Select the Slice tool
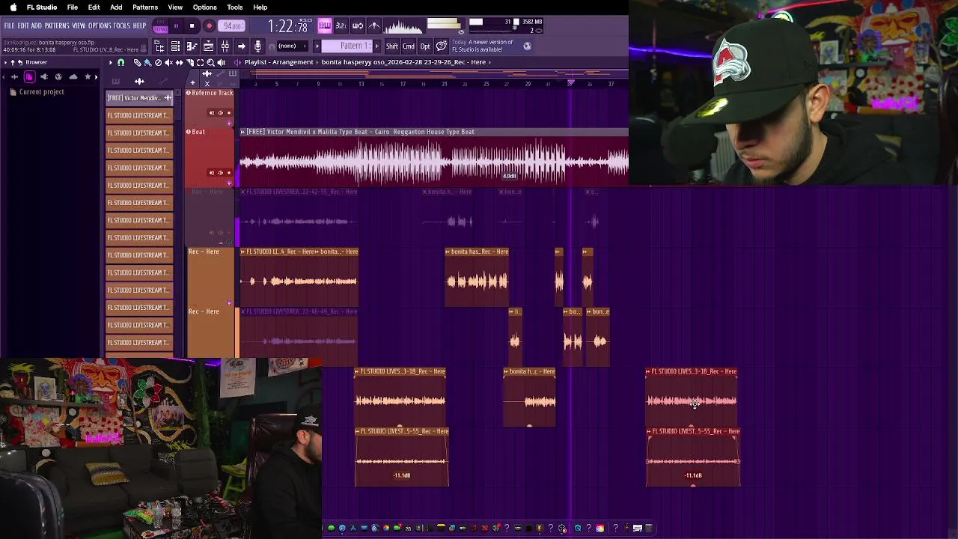 click(x=190, y=62)
